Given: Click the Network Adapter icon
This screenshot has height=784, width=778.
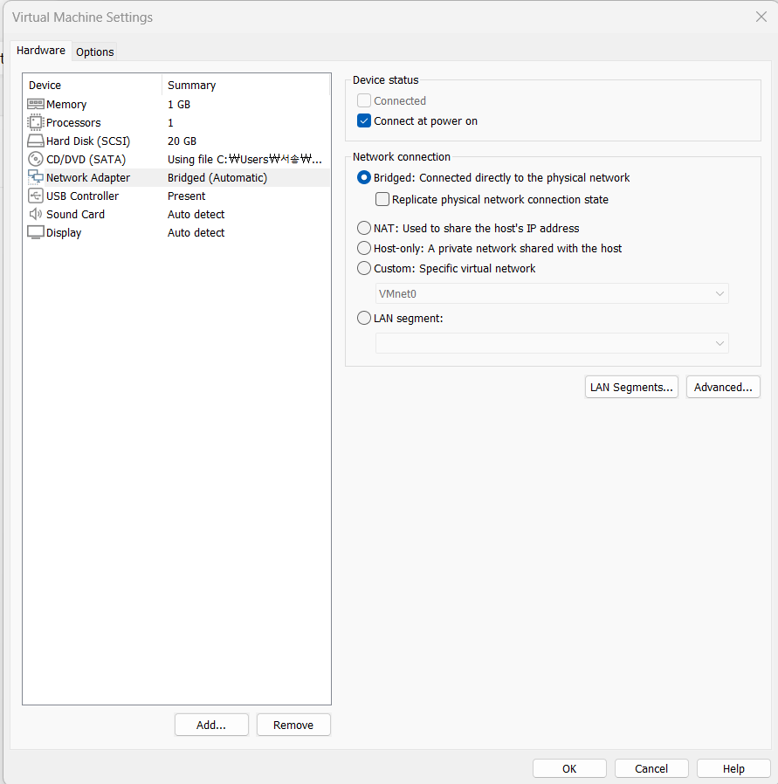Looking at the screenshot, I should [36, 177].
